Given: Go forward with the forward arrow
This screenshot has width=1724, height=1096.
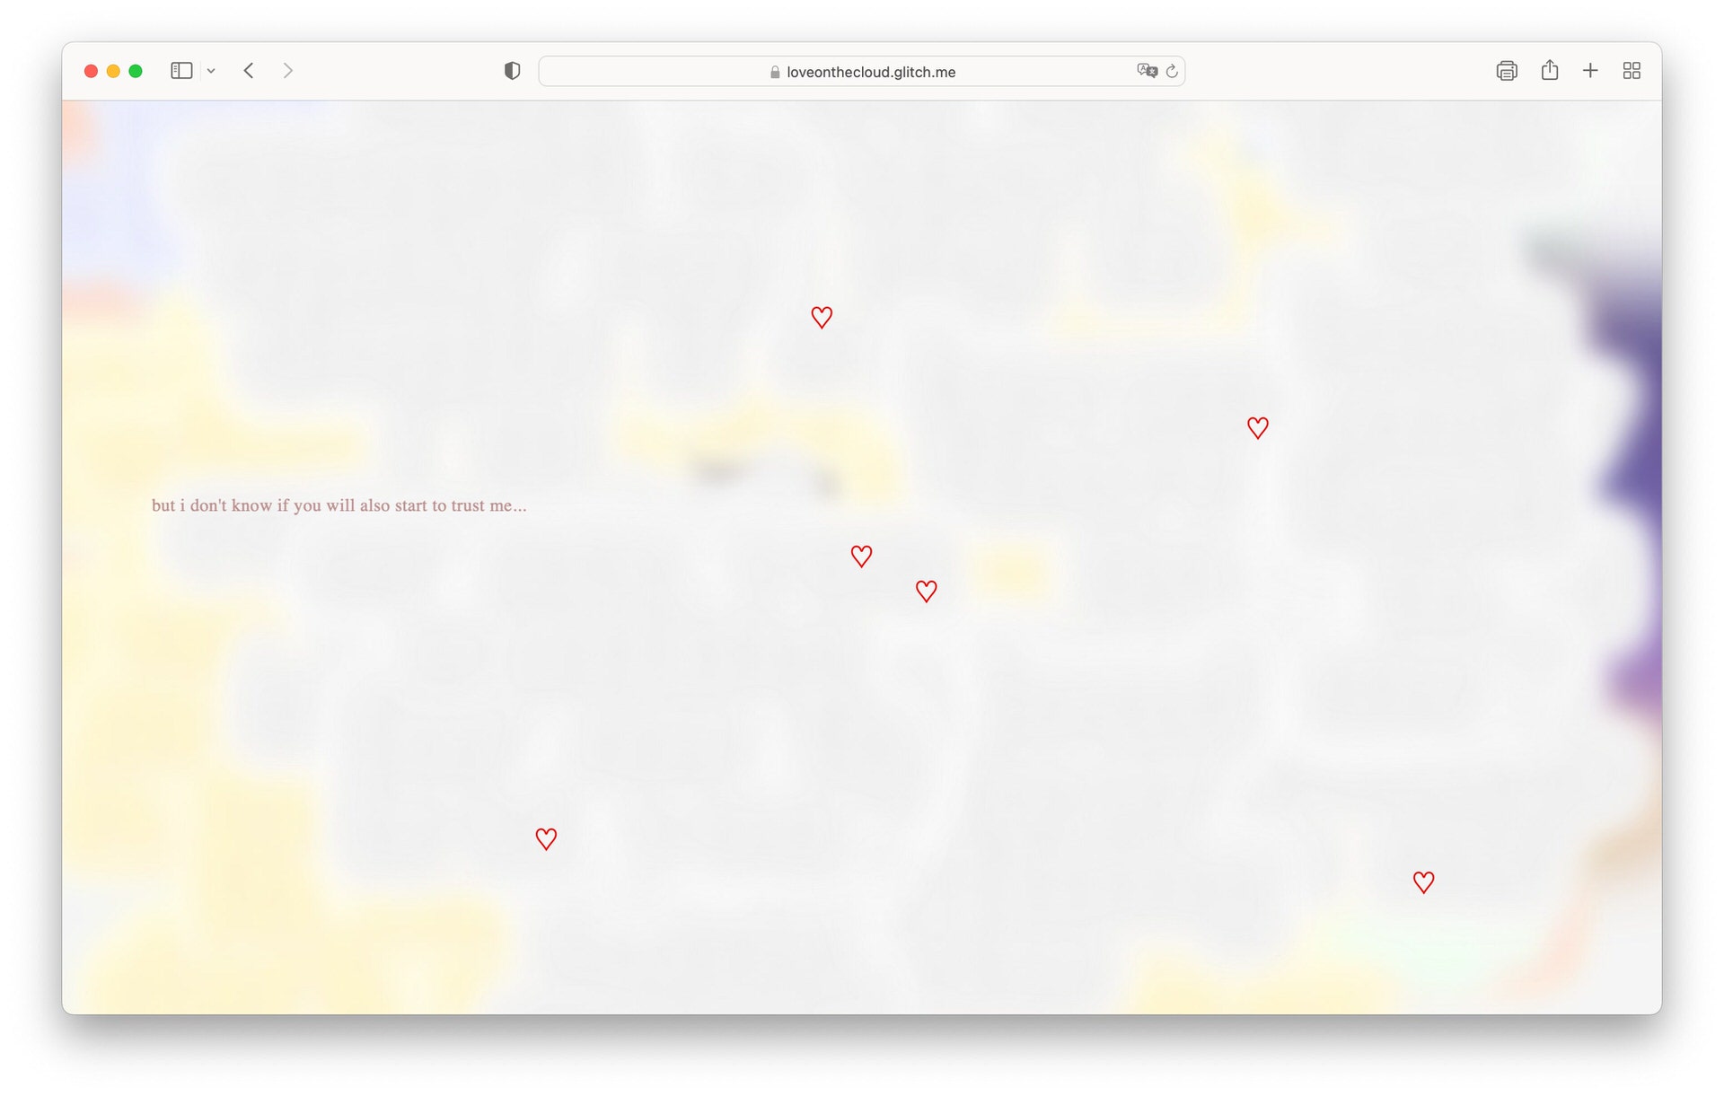Looking at the screenshot, I should 287,71.
